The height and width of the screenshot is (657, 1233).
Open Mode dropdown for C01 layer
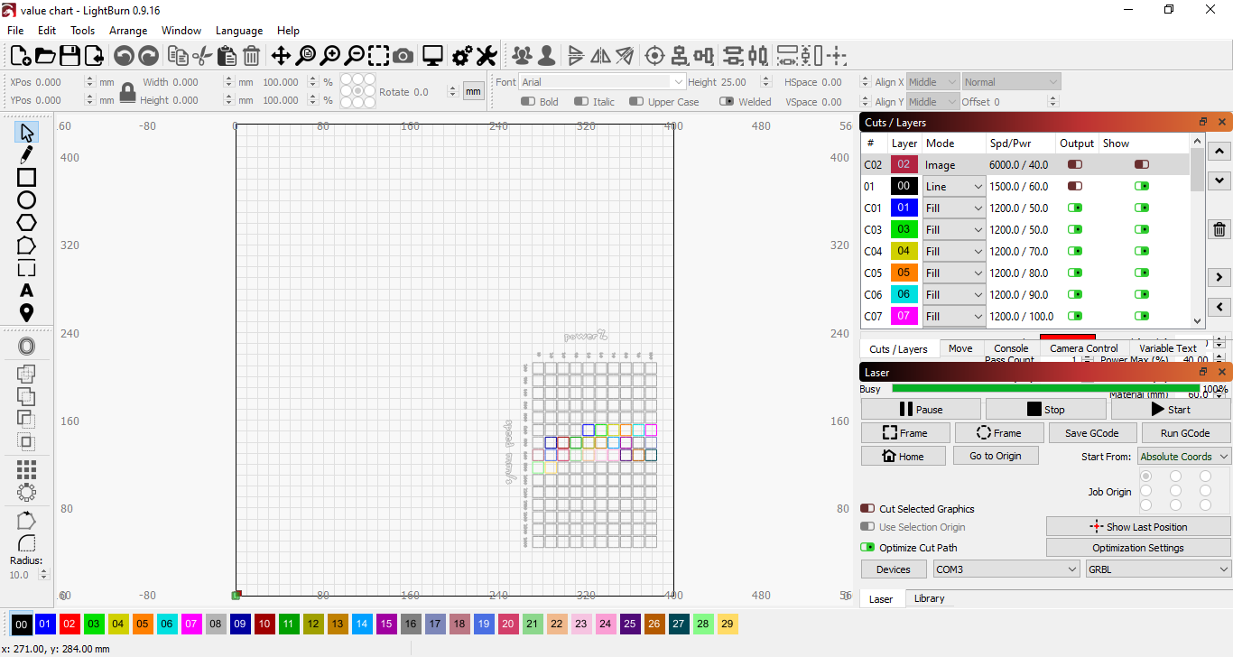point(953,208)
